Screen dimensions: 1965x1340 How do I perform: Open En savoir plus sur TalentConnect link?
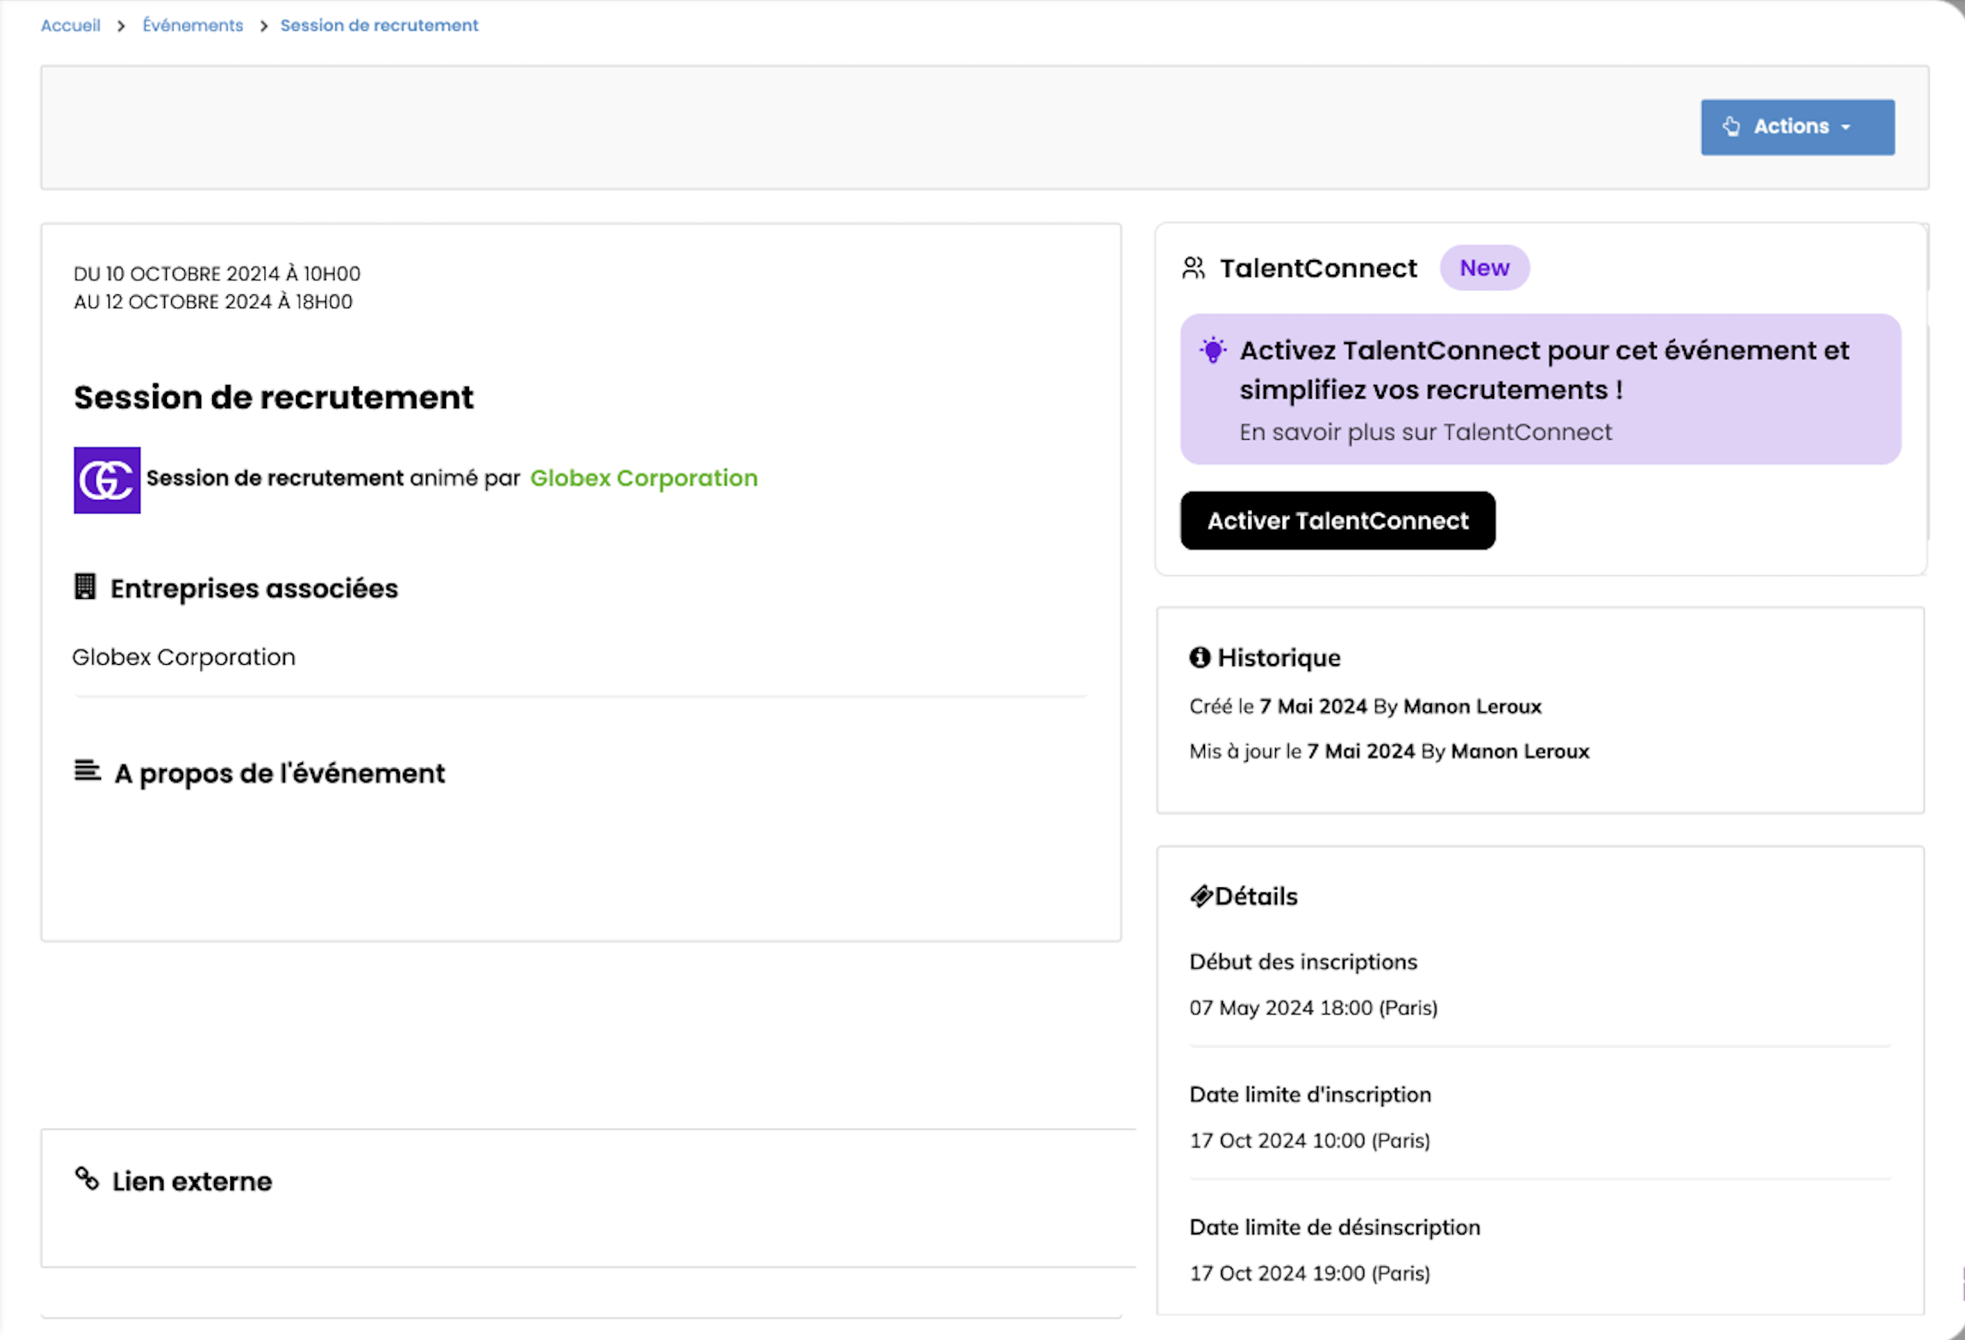point(1425,432)
